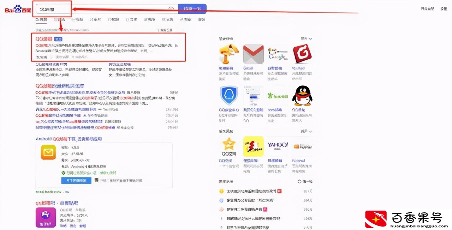Click the orange megaphone mail app icon

pos(229,54)
